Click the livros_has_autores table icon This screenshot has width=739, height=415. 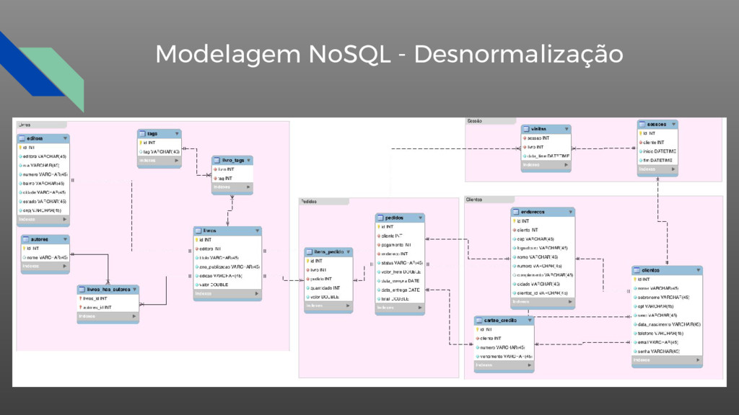click(82, 290)
